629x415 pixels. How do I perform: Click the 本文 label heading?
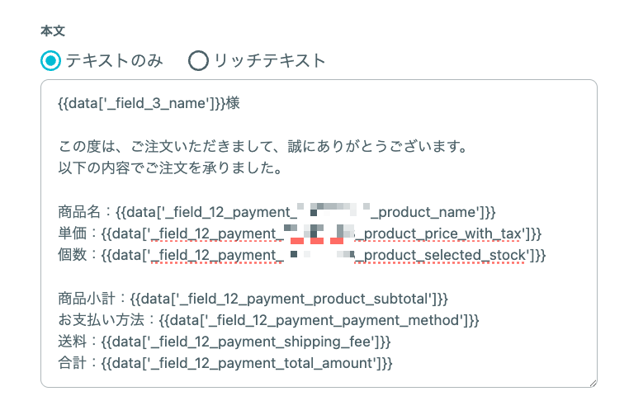tap(53, 31)
